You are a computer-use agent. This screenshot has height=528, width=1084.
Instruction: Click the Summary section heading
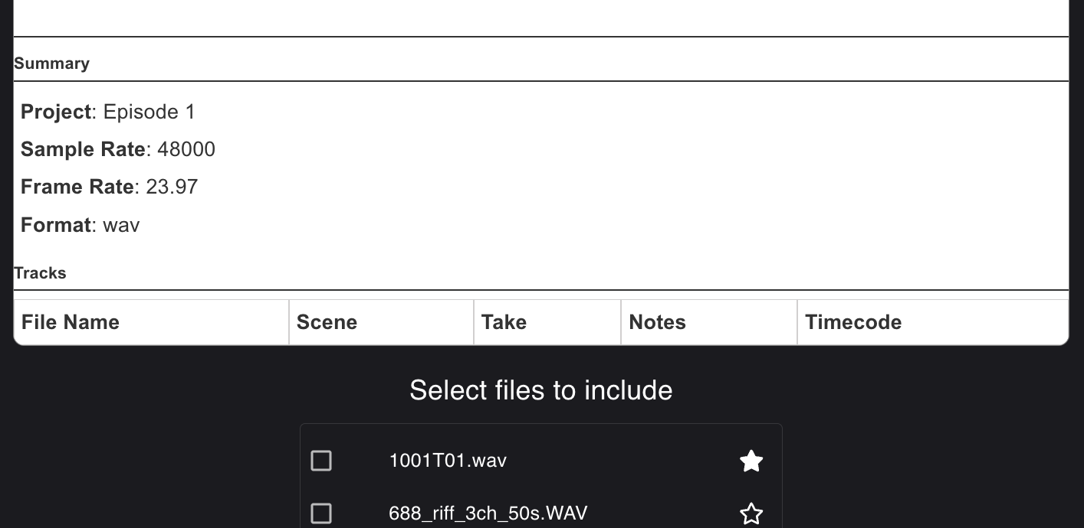point(51,64)
